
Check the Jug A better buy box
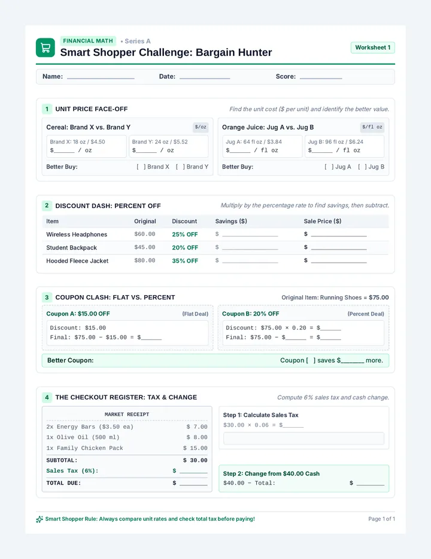pos(329,167)
